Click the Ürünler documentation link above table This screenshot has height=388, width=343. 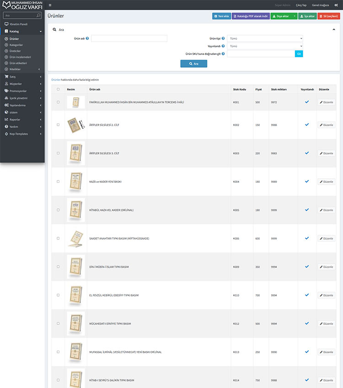(x=56, y=80)
